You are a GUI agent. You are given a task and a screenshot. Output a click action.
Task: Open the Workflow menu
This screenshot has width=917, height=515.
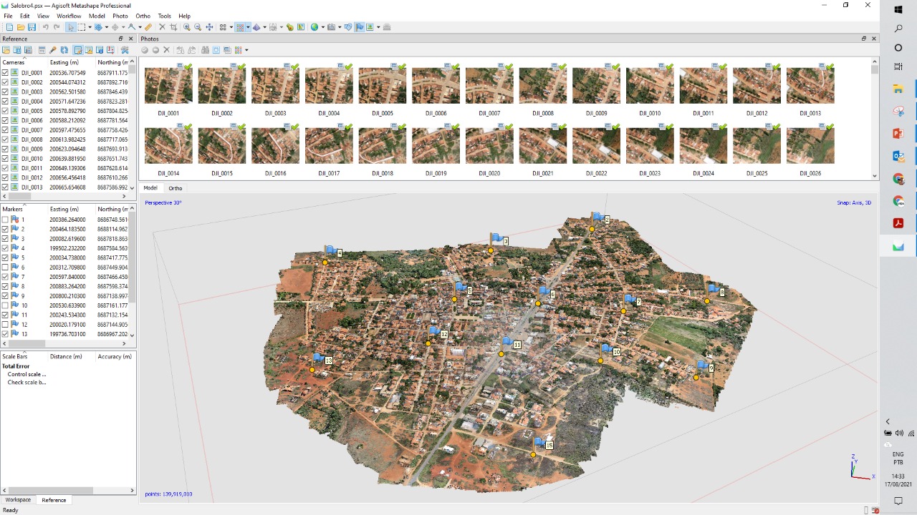[x=69, y=16]
